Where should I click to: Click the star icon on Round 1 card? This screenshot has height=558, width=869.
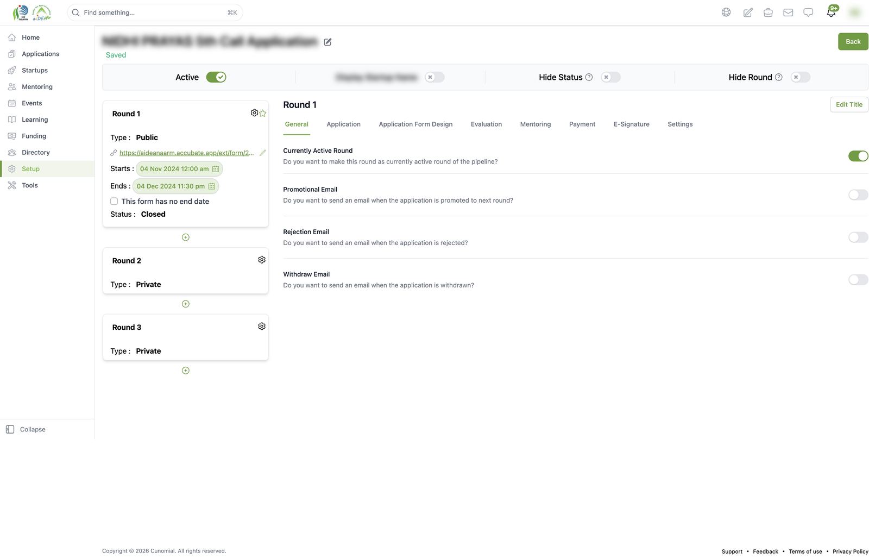(263, 113)
